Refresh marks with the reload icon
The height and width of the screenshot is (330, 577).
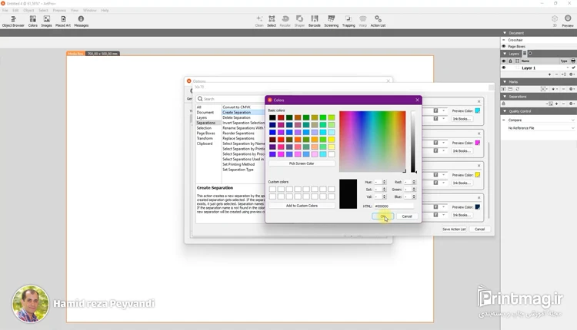[x=518, y=89]
